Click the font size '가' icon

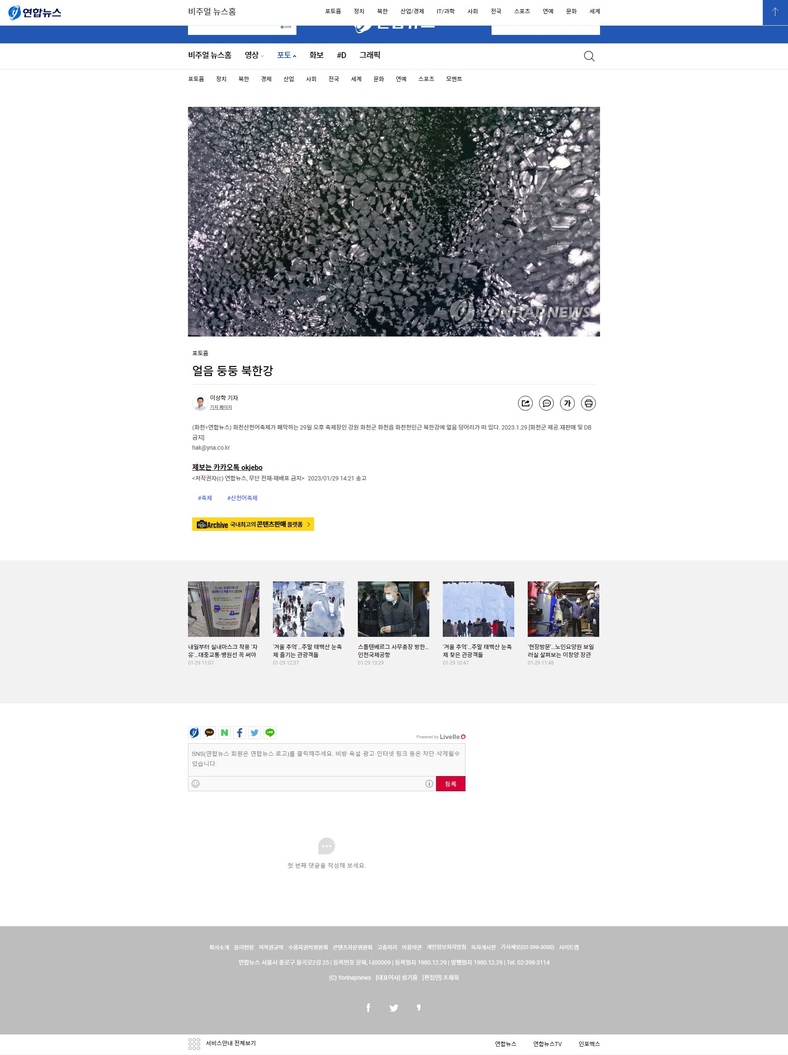[567, 403]
